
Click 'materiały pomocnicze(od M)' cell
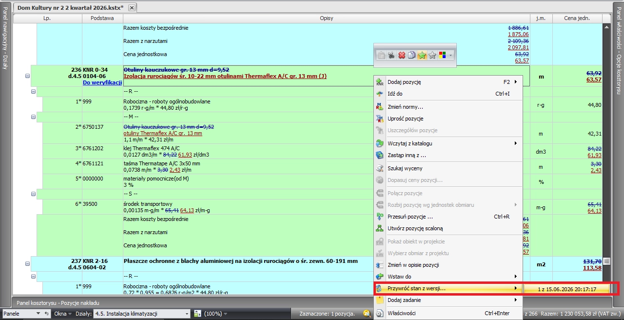pos(156,179)
